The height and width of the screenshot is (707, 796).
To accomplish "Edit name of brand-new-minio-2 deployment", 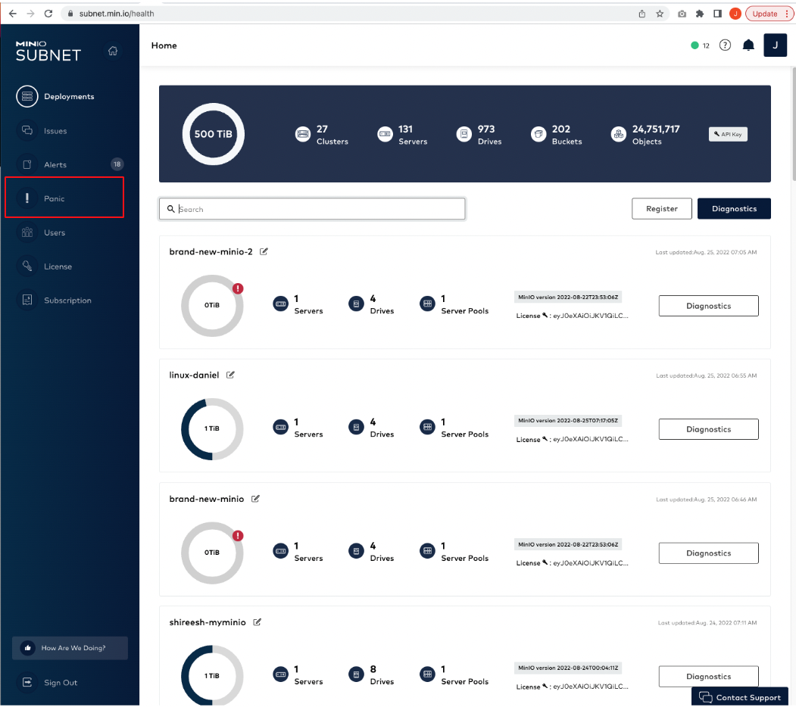I will click(264, 251).
